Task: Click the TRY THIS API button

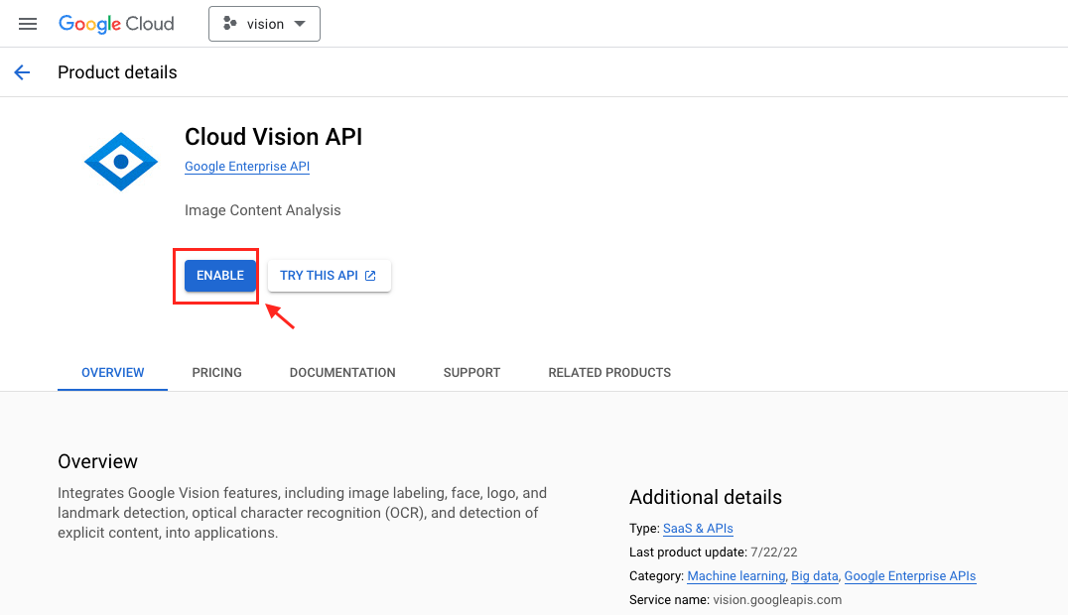Action: 329,275
